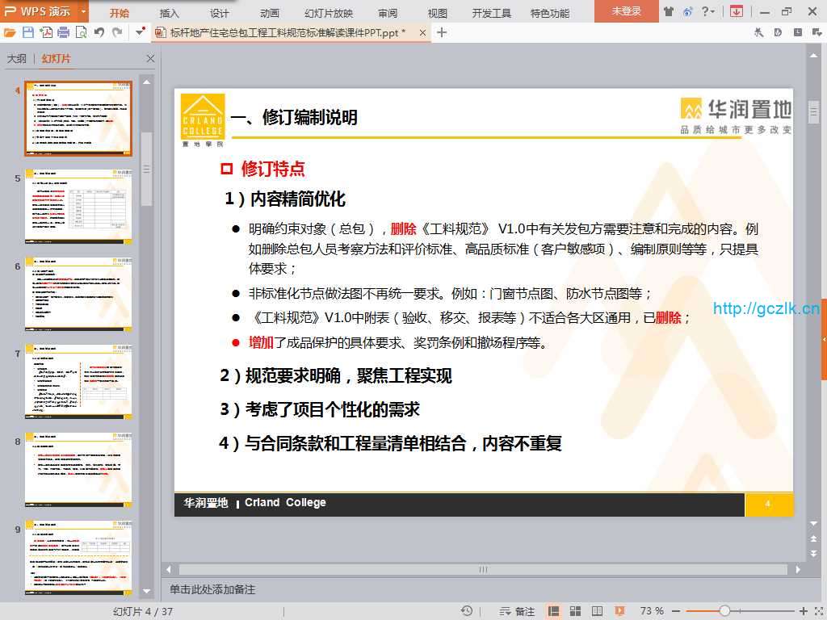This screenshot has width=827, height=620.
Task: Click the print preview icon
Action: (x=81, y=32)
